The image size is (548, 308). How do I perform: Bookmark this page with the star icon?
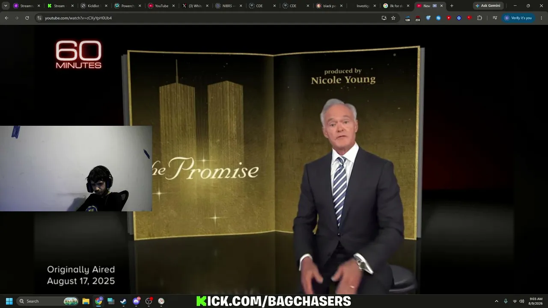coord(393,18)
